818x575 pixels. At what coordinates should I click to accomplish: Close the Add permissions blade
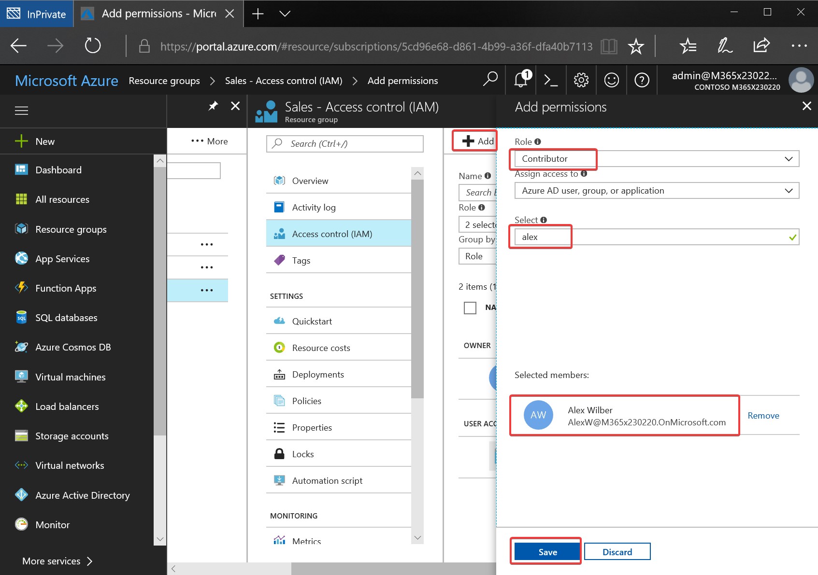tap(806, 106)
